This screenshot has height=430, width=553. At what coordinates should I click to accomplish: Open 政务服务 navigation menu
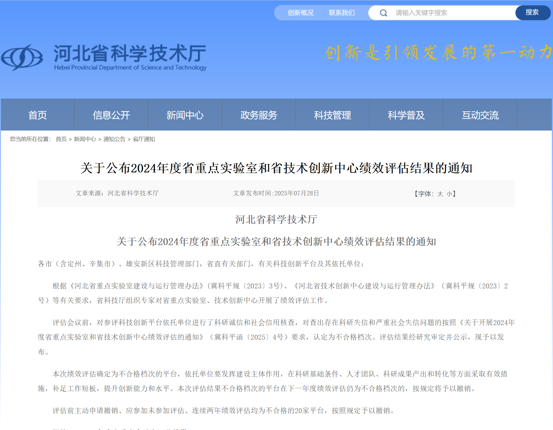(259, 115)
